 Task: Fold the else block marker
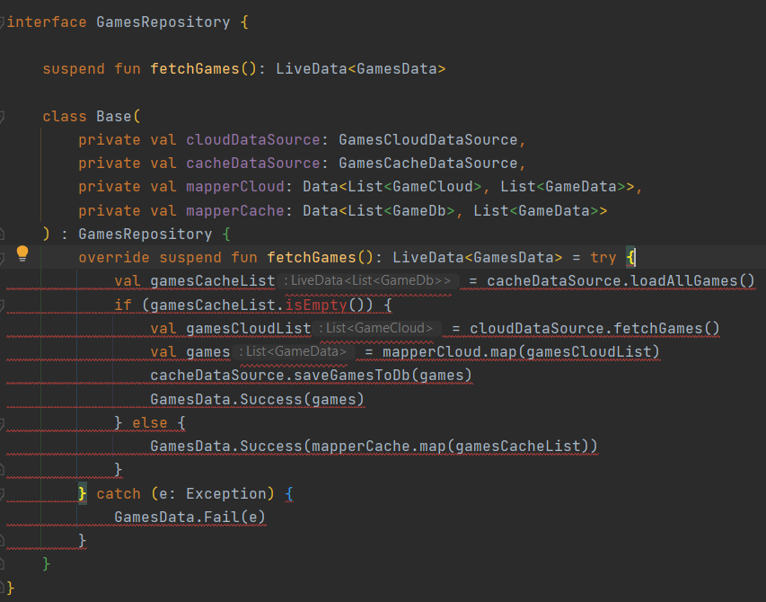pos(2,423)
